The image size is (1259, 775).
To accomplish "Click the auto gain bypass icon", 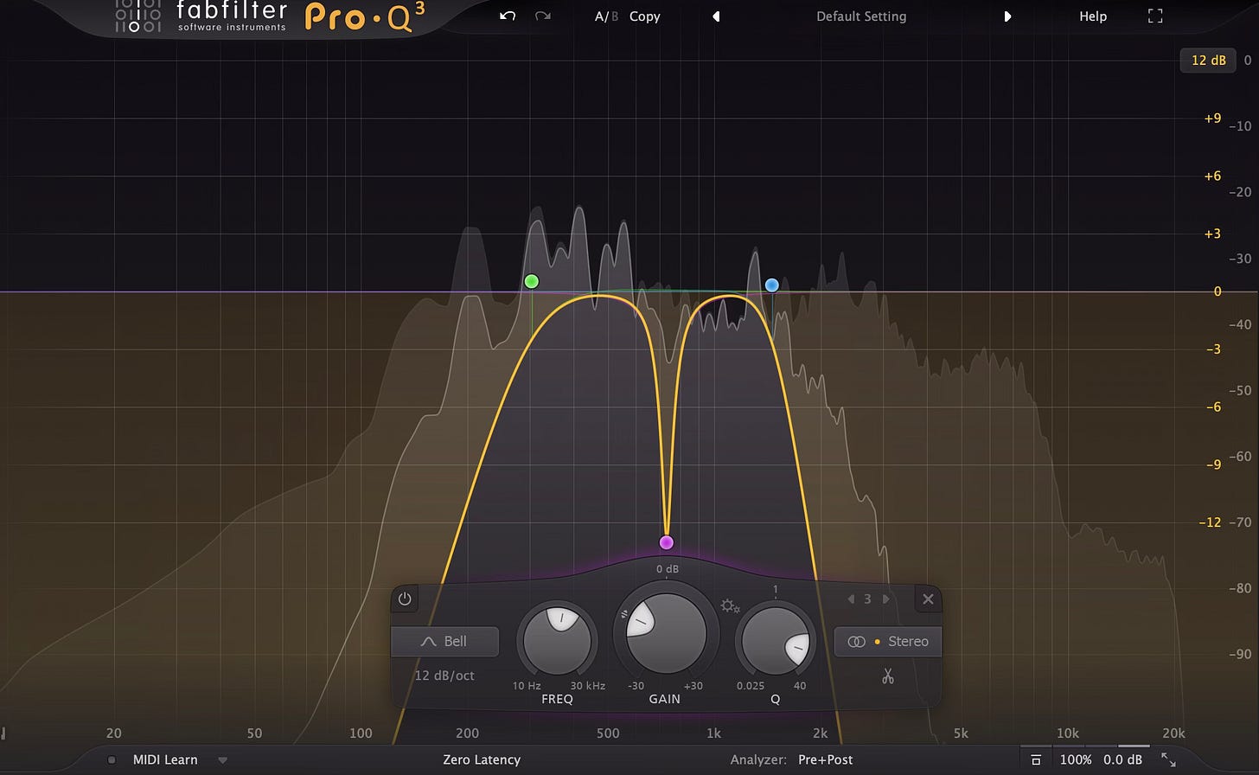I will (x=1035, y=759).
